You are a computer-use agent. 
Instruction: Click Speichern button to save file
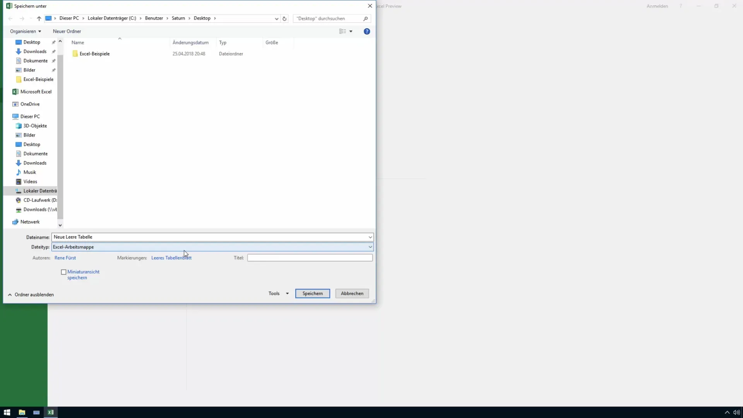click(312, 293)
